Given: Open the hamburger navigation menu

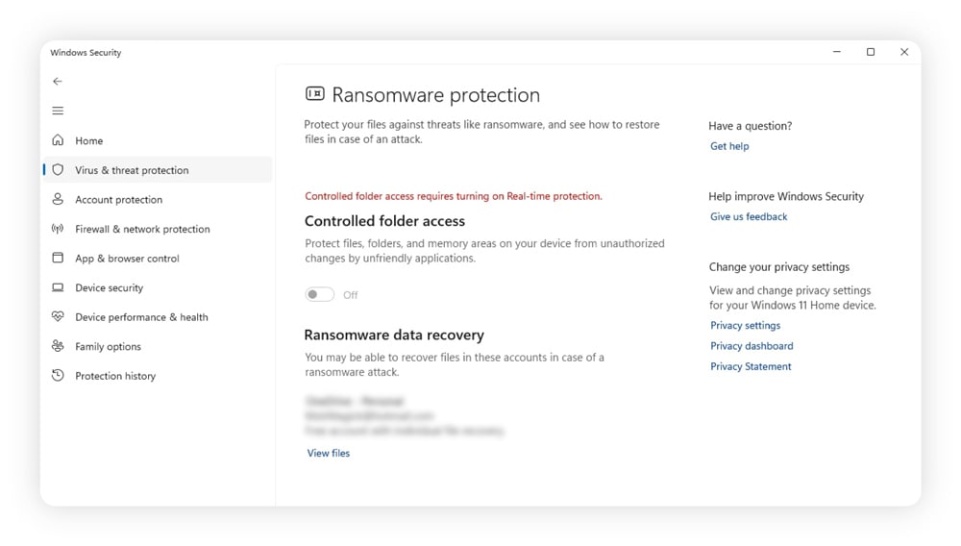Looking at the screenshot, I should coord(58,111).
